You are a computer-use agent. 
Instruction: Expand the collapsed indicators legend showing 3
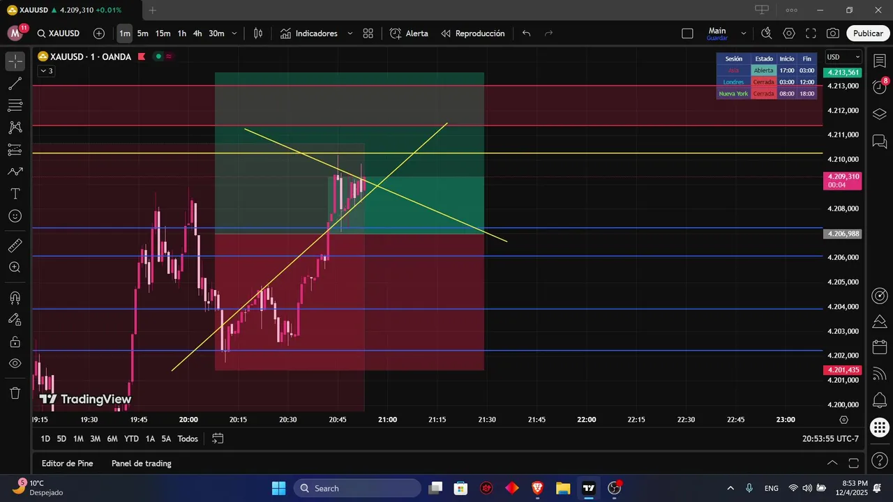coord(46,71)
